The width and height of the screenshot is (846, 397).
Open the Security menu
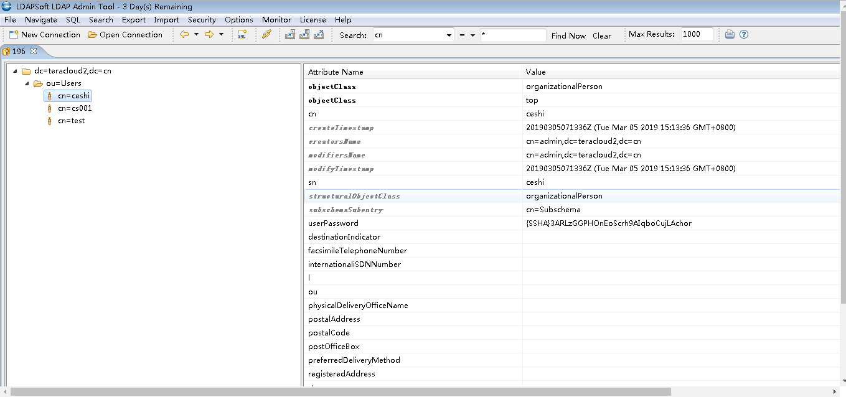tap(202, 20)
